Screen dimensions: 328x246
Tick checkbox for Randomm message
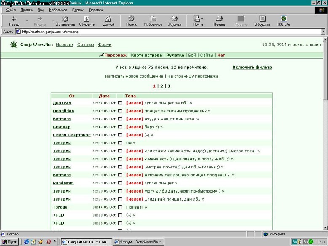pos(120,183)
